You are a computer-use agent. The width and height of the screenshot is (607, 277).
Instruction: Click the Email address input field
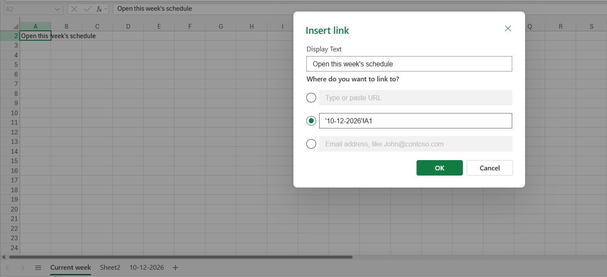pos(416,144)
